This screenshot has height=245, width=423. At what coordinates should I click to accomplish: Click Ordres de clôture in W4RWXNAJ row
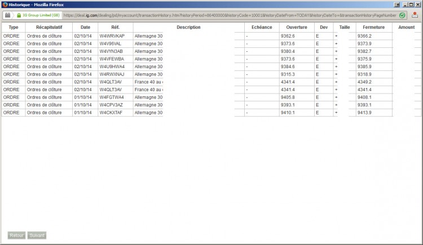point(44,74)
